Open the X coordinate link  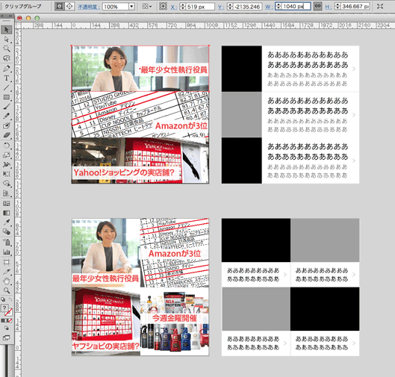[x=173, y=7]
